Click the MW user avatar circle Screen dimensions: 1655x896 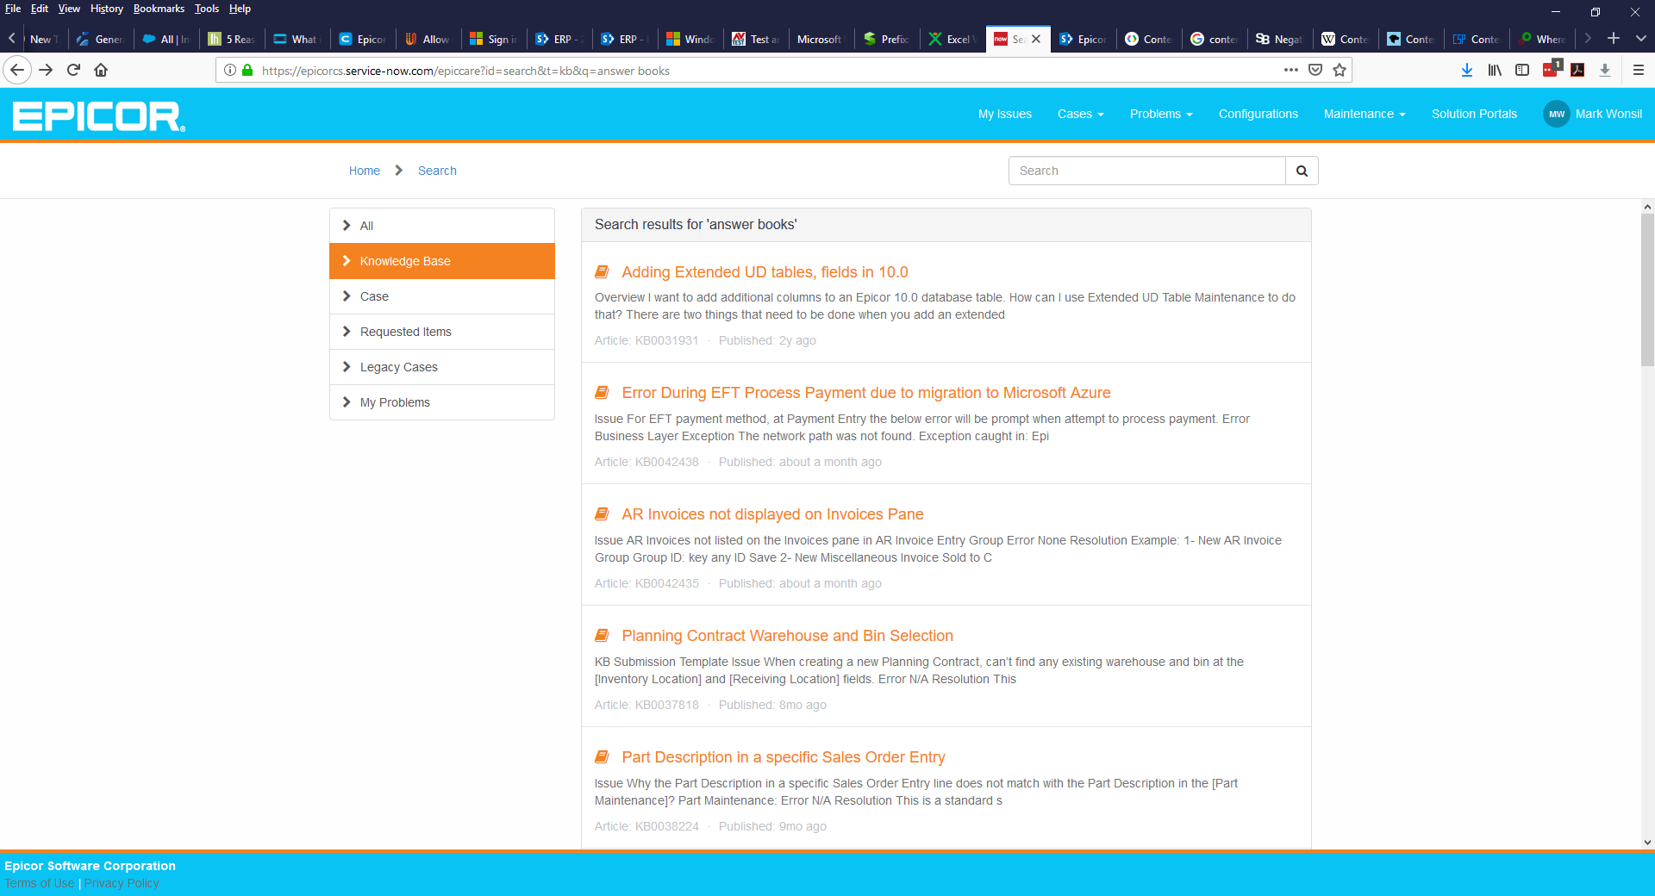coord(1556,114)
